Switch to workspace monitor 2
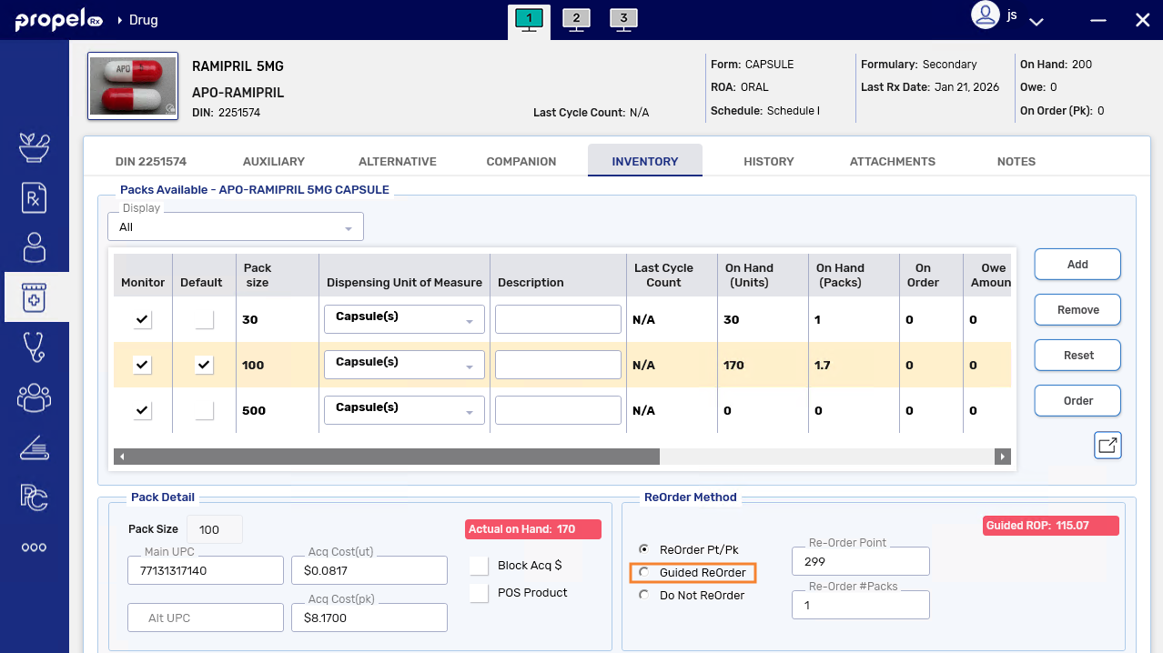Viewport: 1163px width, 653px height. [576, 19]
